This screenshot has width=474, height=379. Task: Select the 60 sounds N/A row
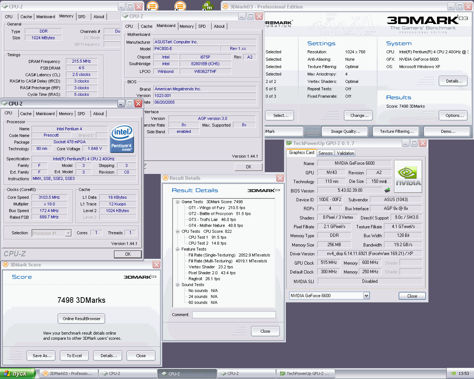coord(203,302)
